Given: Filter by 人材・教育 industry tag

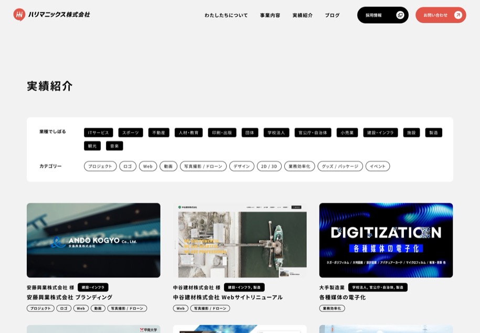Looking at the screenshot, I should click(188, 133).
